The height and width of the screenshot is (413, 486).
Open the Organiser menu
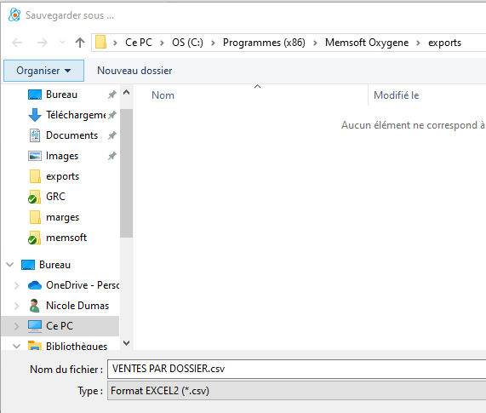43,71
